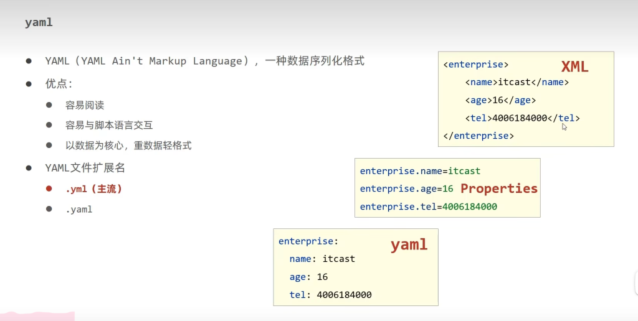The width and height of the screenshot is (638, 321).
Task: Click the 'YAML文件扩展名' heading
Action: [x=84, y=168]
